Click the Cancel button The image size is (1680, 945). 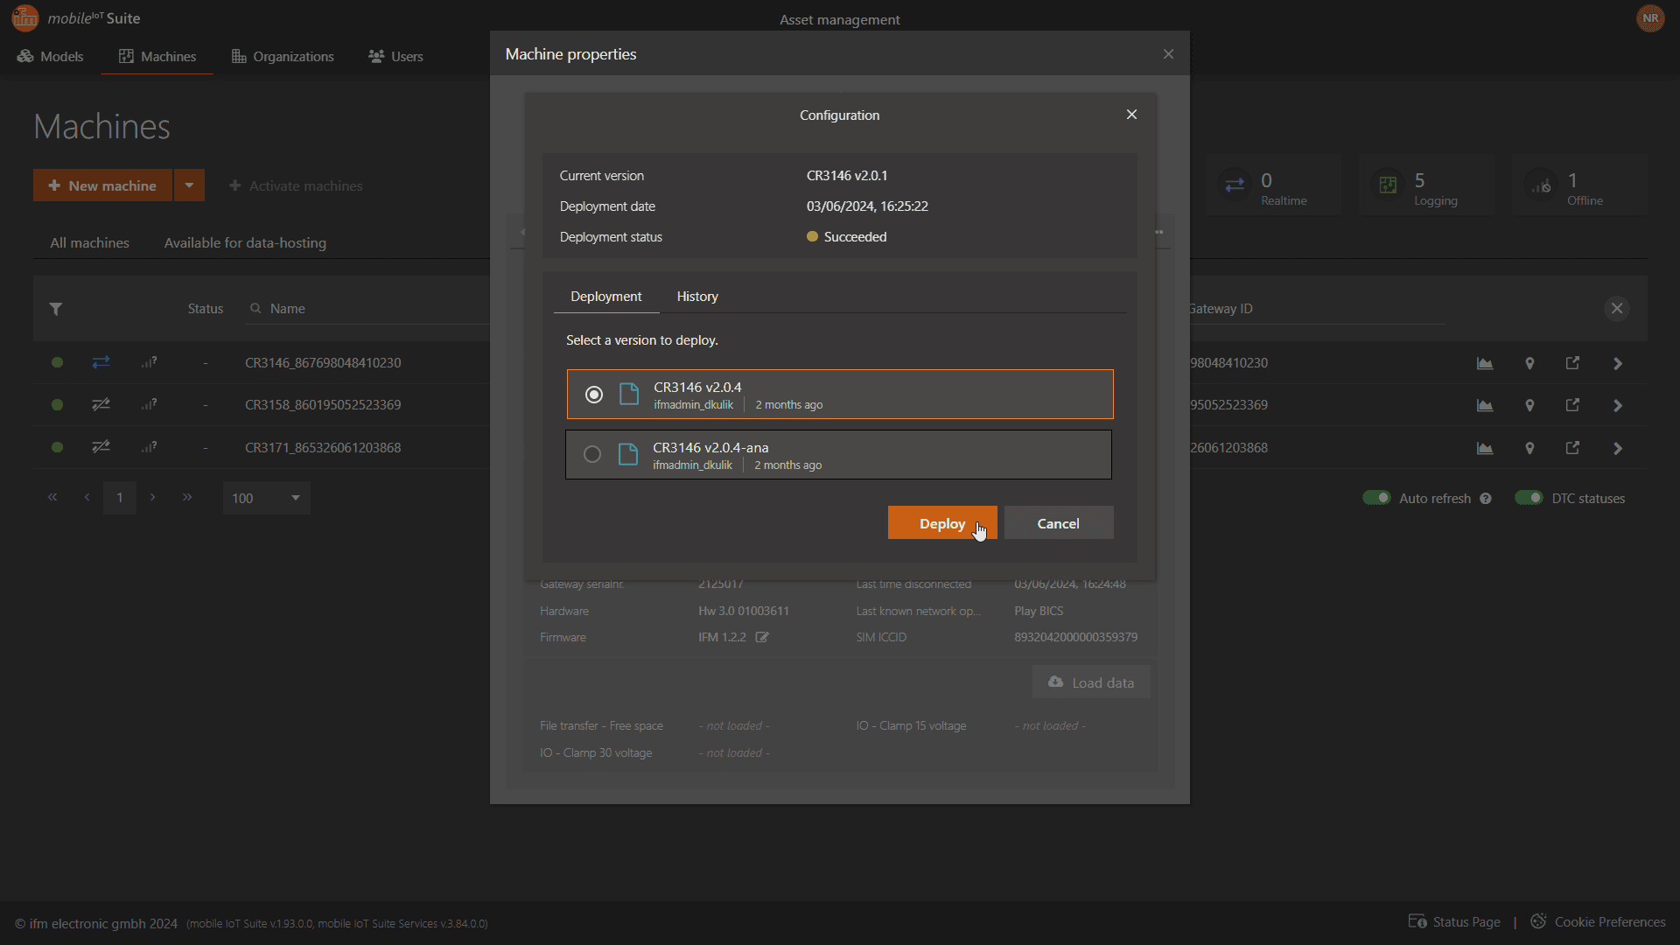[x=1058, y=523]
